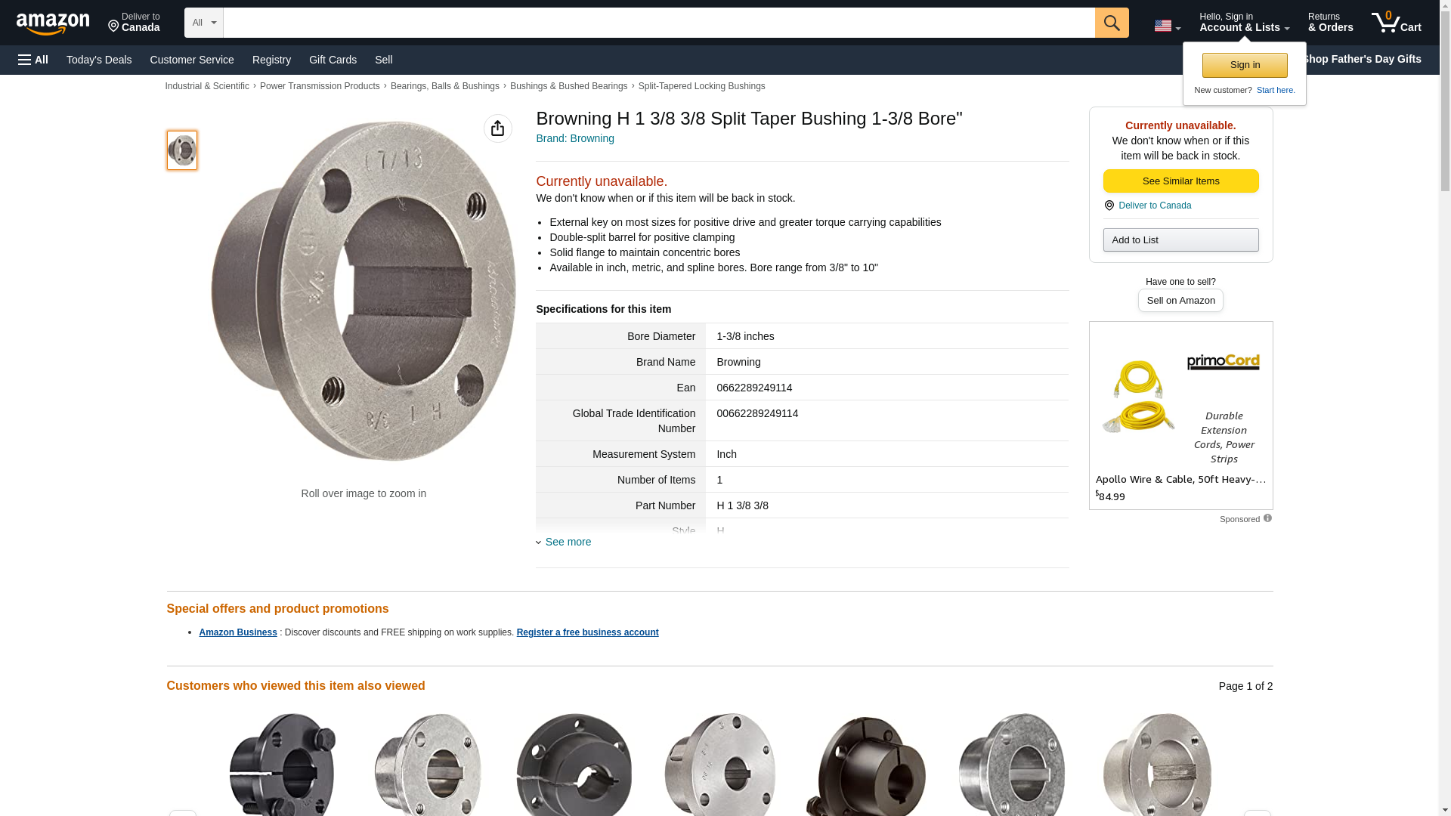Open the All hamburger menu

point(33,60)
